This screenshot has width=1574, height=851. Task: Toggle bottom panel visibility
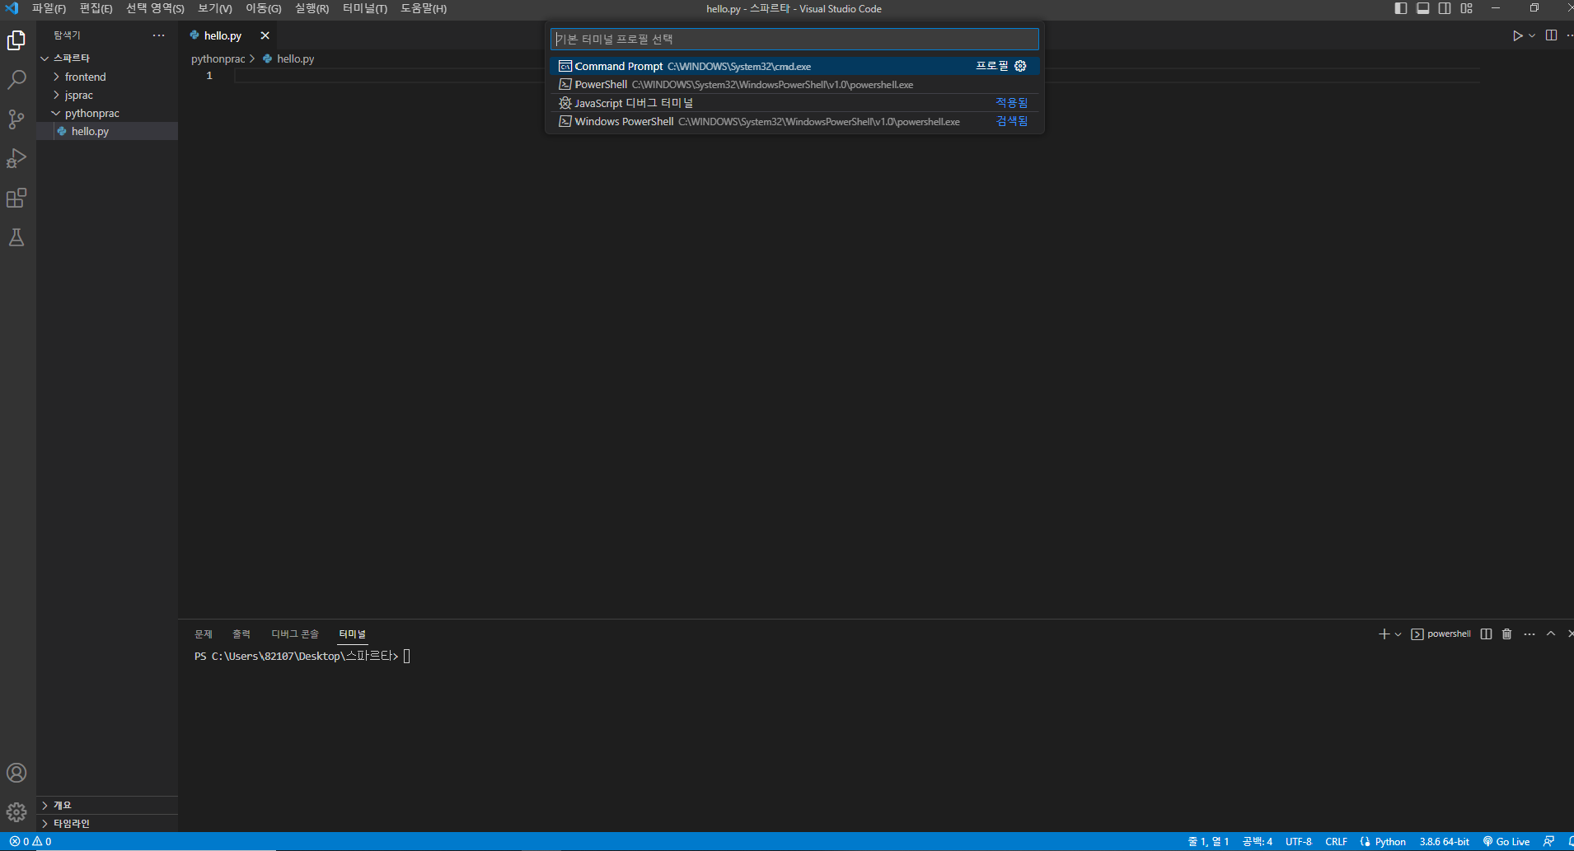pyautogui.click(x=1422, y=8)
